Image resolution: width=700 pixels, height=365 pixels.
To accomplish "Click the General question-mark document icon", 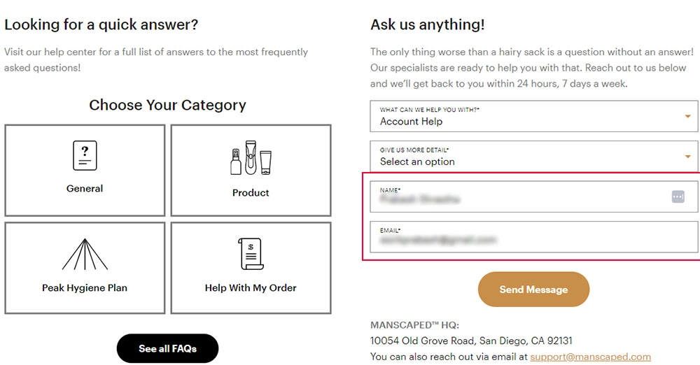I will pos(85,155).
